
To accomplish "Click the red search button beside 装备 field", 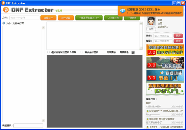I will tap(178, 36).
